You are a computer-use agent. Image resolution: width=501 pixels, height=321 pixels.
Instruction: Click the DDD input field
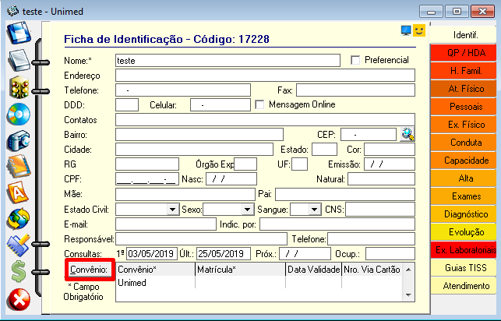[x=127, y=104]
